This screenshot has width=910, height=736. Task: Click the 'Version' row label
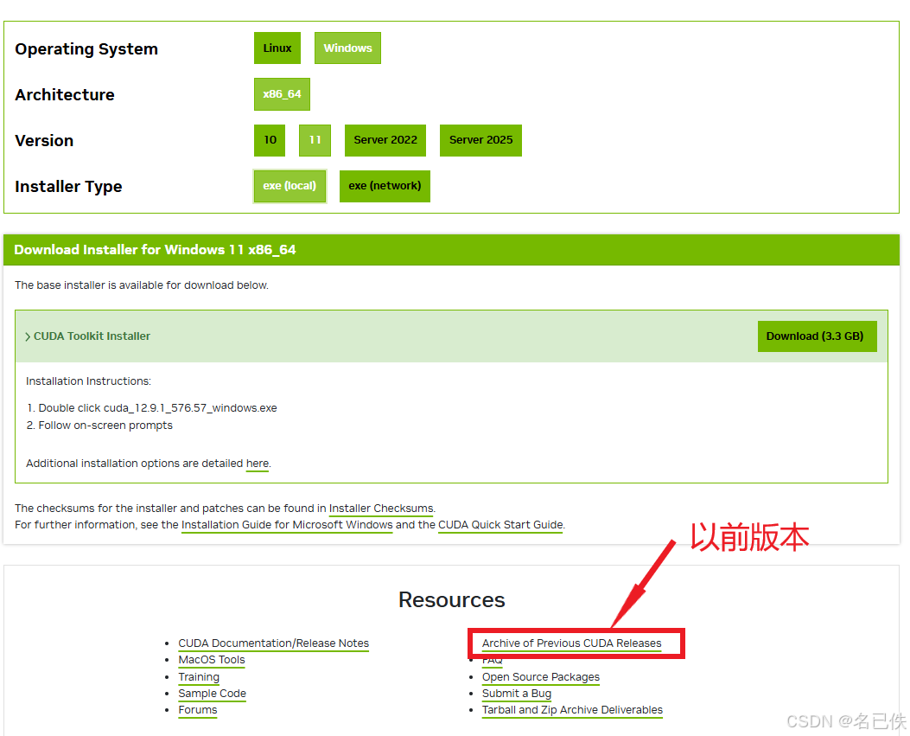[x=44, y=141]
